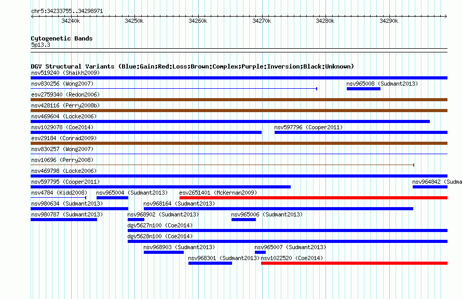This screenshot has width=462, height=299.
Task: Select the nsv968902 (Sudmant2013) label
Action: [x=163, y=214]
